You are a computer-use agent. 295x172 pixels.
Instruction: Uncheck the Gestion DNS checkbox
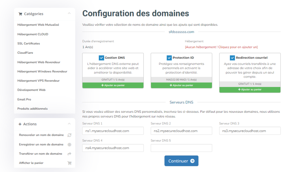point(101,58)
